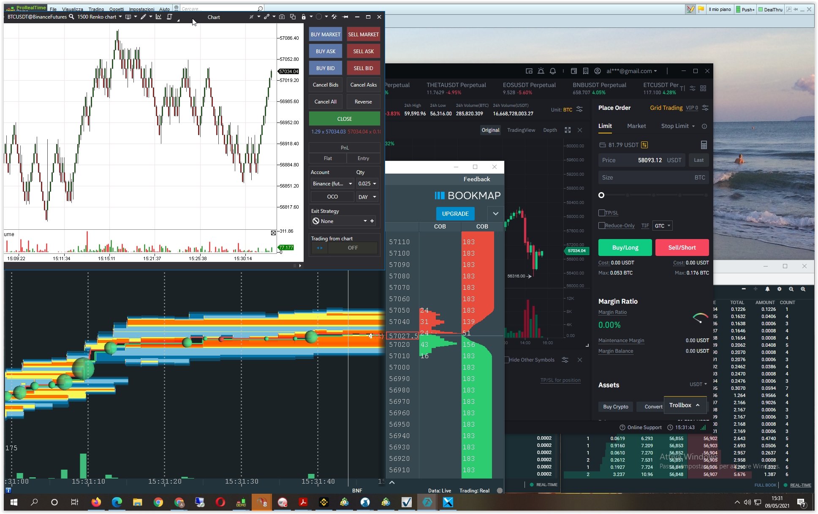
Task: Click the zoom-out magnifier in the order book window
Action: [791, 289]
